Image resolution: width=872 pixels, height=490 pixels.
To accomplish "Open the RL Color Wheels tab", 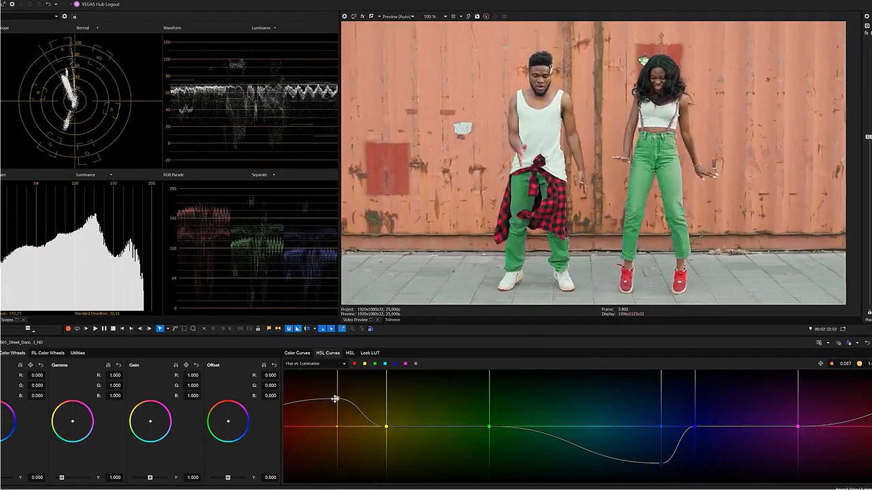I will 48,353.
